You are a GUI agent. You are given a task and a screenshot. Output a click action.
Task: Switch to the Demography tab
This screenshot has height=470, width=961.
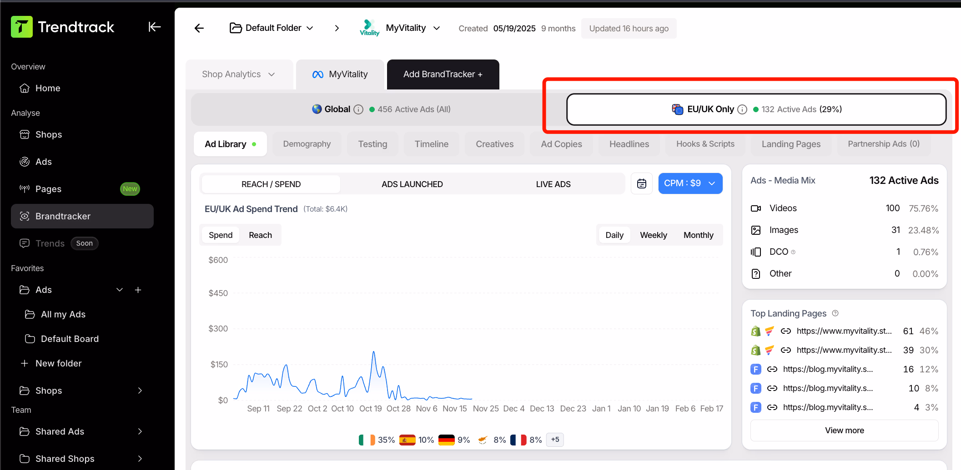(307, 143)
